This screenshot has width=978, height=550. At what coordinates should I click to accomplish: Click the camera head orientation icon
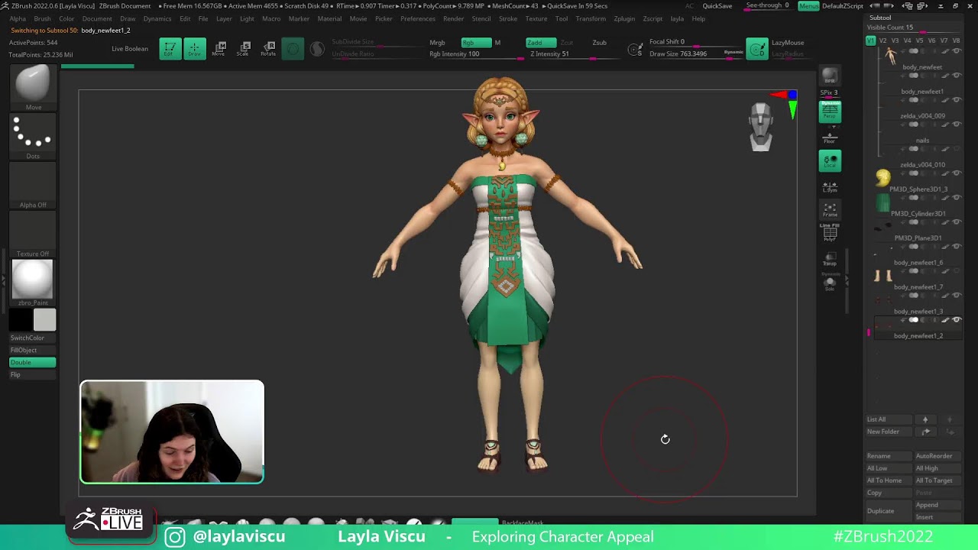(x=761, y=126)
